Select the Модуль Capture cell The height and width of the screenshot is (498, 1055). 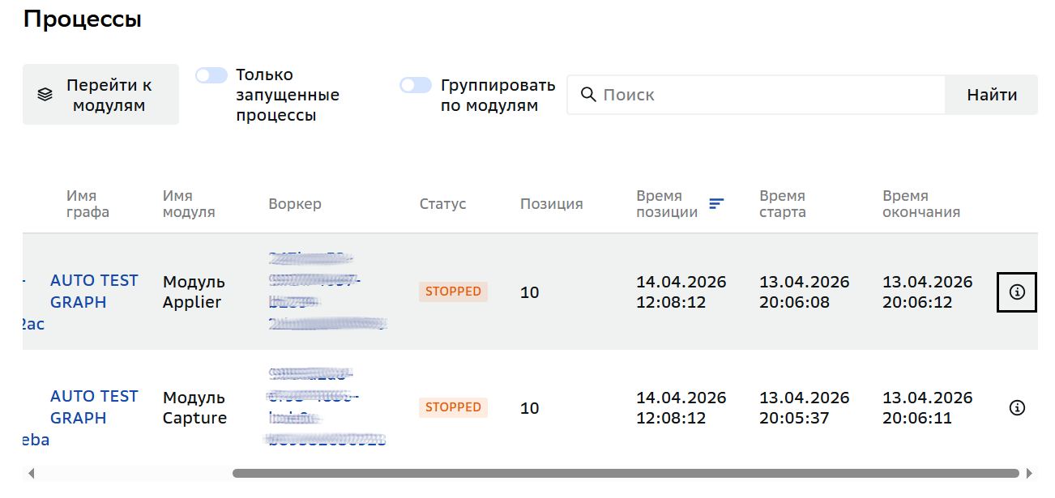194,408
